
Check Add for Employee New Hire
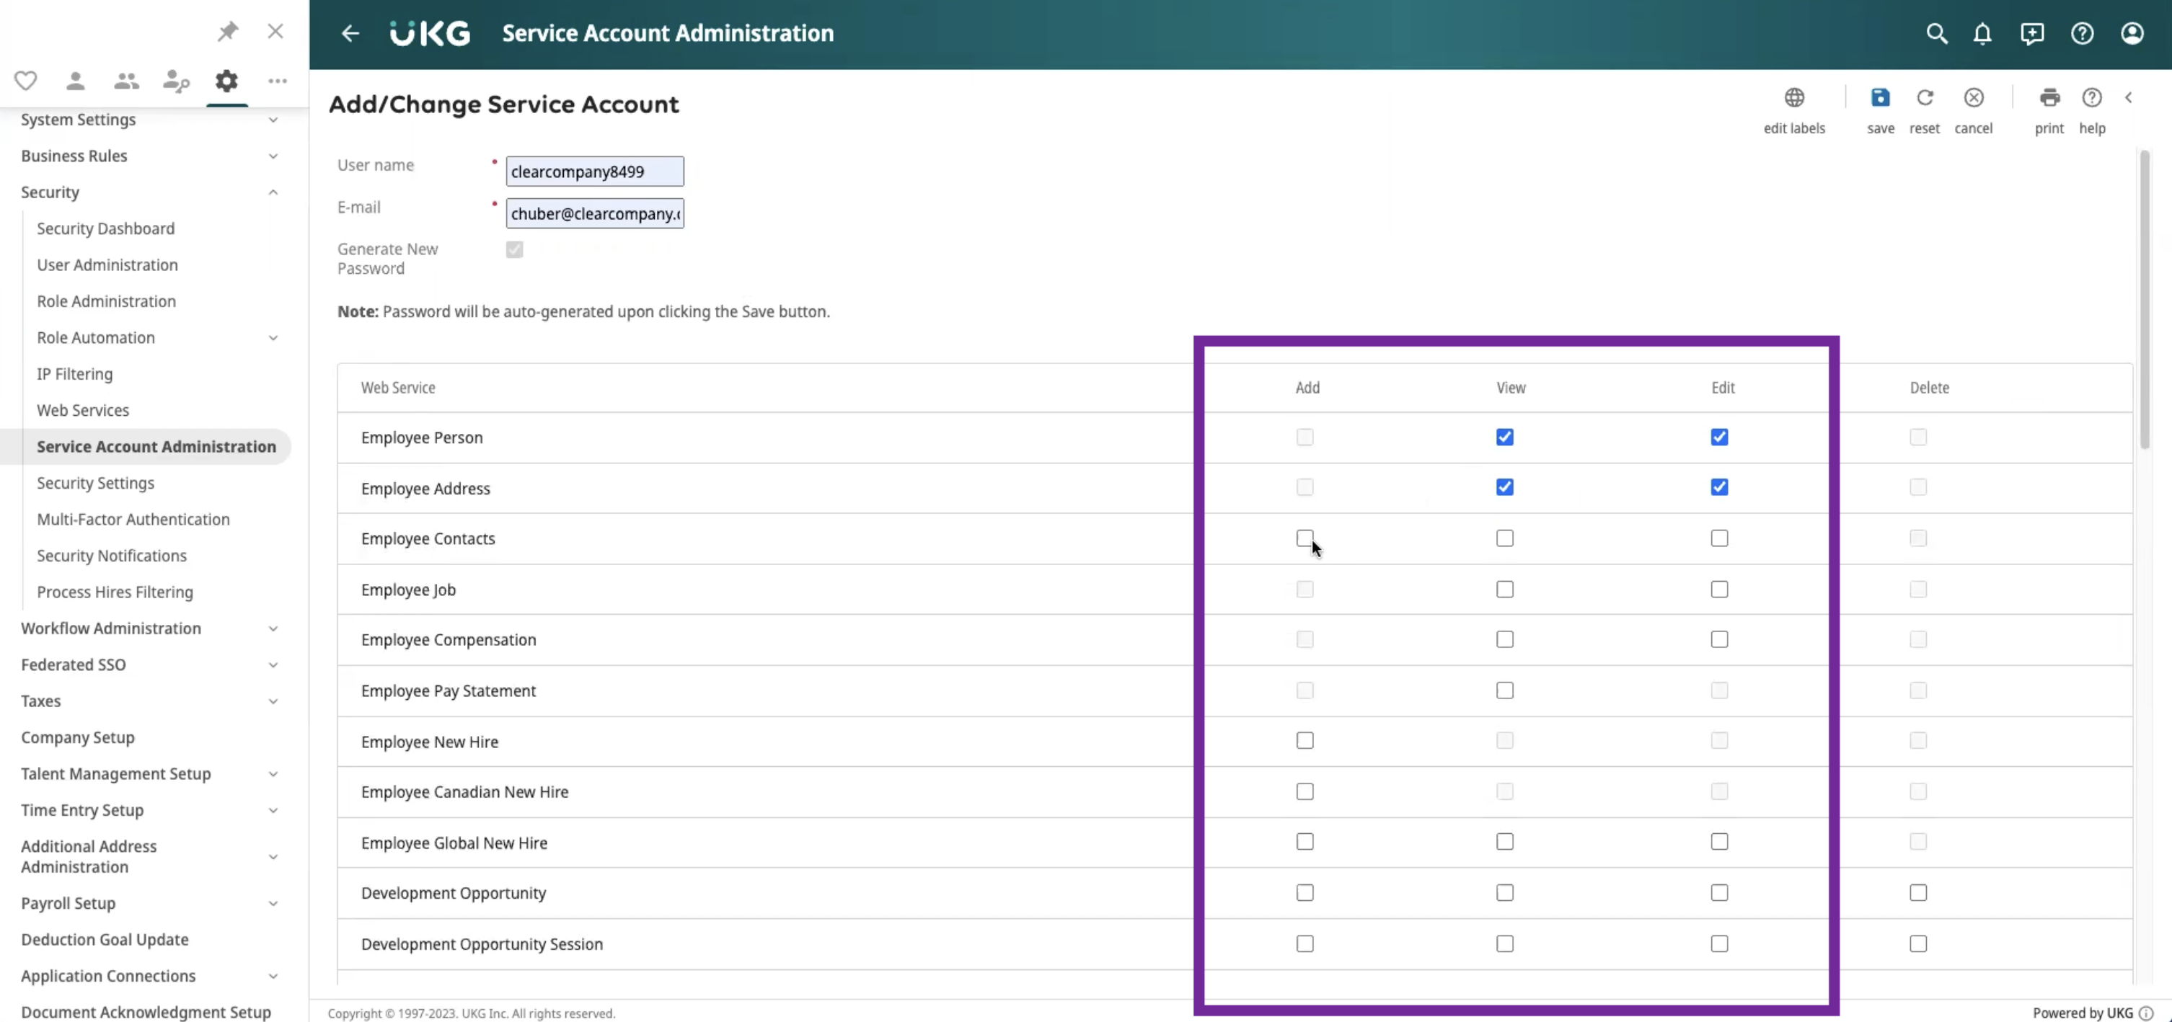coord(1304,741)
